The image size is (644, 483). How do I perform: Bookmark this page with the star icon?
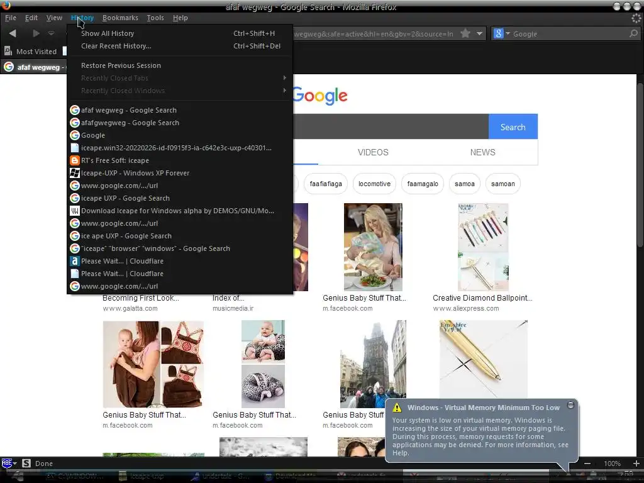coord(465,33)
